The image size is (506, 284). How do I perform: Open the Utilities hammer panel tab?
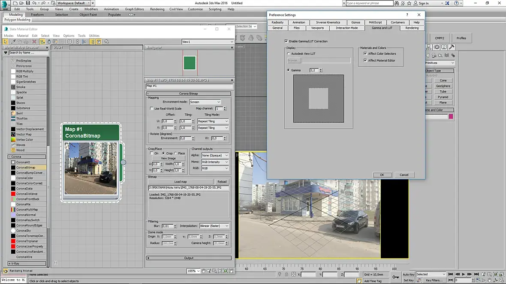452,47
